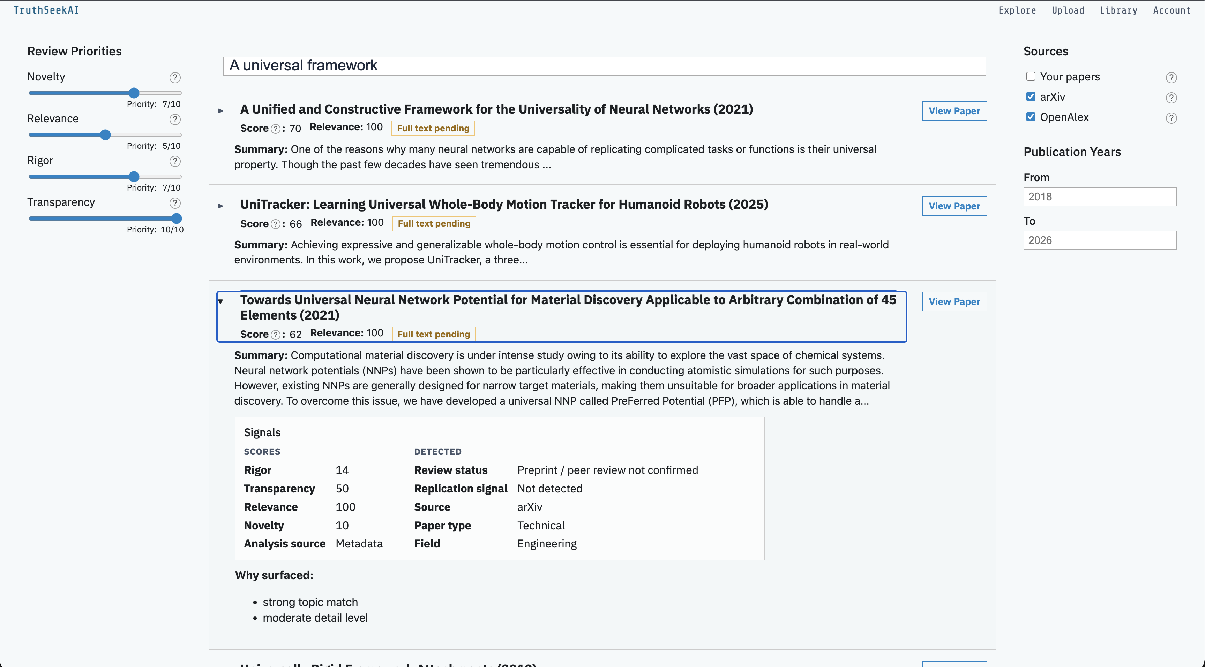
Task: Click the From year field showing 2018
Action: tap(1100, 197)
